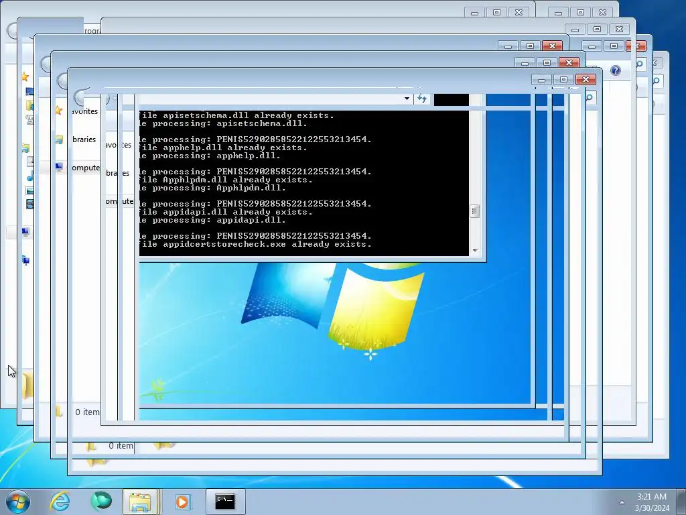Open Help via the blue question mark icon
The height and width of the screenshot is (515, 686).
tap(616, 70)
